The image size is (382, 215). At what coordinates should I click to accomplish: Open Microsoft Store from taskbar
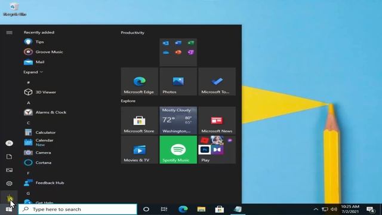tap(219, 209)
